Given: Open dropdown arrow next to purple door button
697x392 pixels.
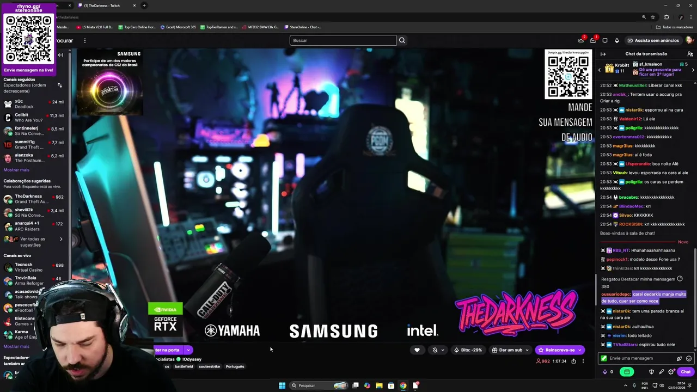Looking at the screenshot, I should [188, 350].
